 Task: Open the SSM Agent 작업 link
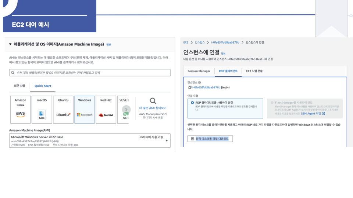click(311, 114)
